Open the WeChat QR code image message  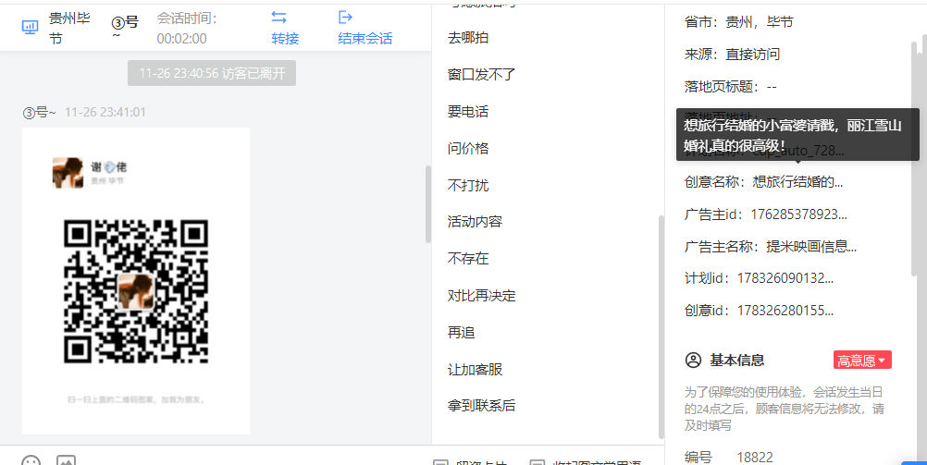coord(136,281)
